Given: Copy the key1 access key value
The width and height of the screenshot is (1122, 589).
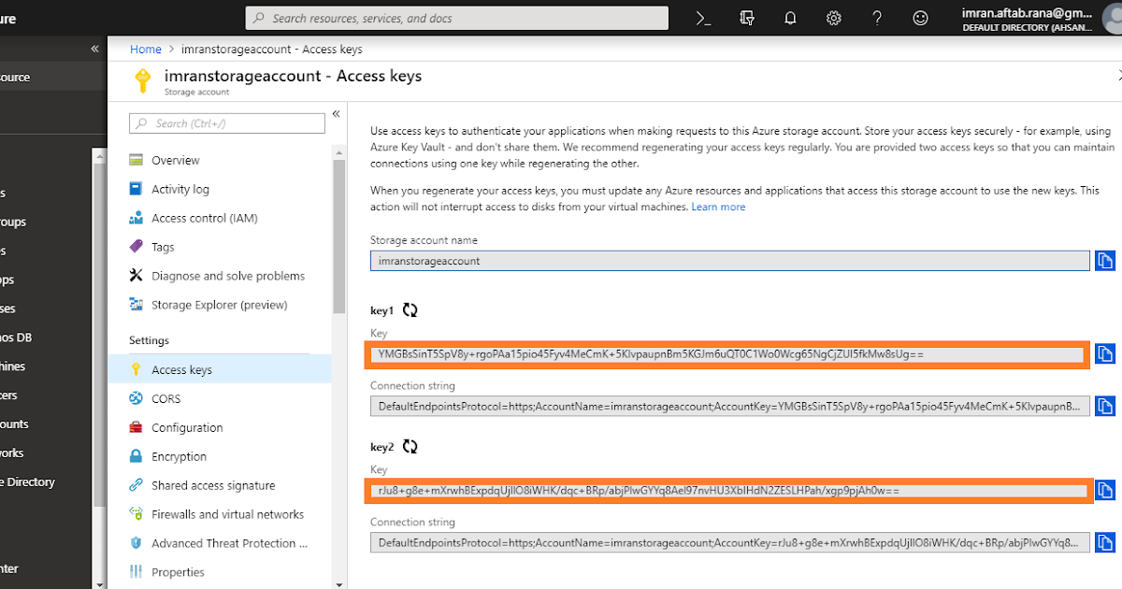Looking at the screenshot, I should click(x=1105, y=353).
